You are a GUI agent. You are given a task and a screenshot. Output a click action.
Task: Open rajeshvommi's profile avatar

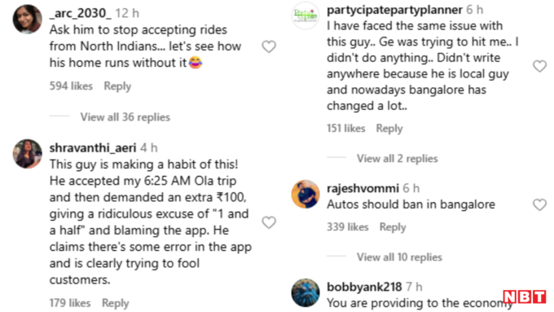306,195
